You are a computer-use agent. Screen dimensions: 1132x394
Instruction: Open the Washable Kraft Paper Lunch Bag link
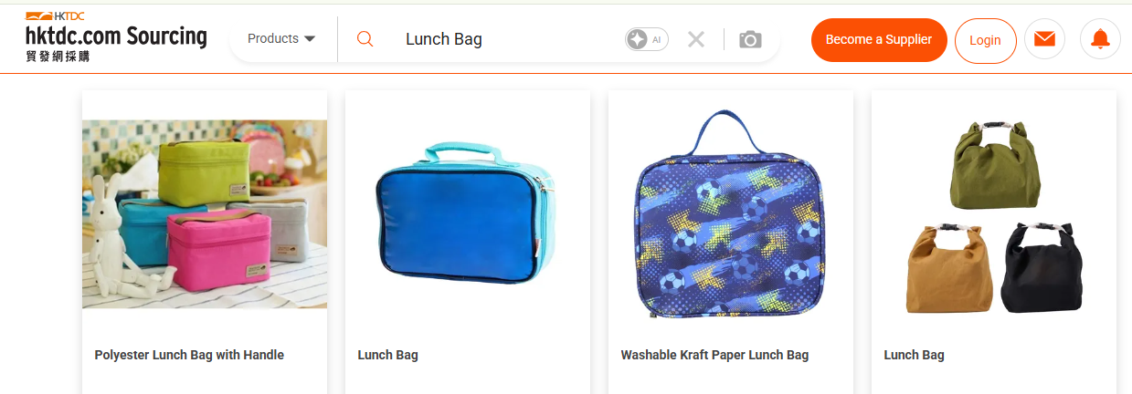[x=714, y=355]
